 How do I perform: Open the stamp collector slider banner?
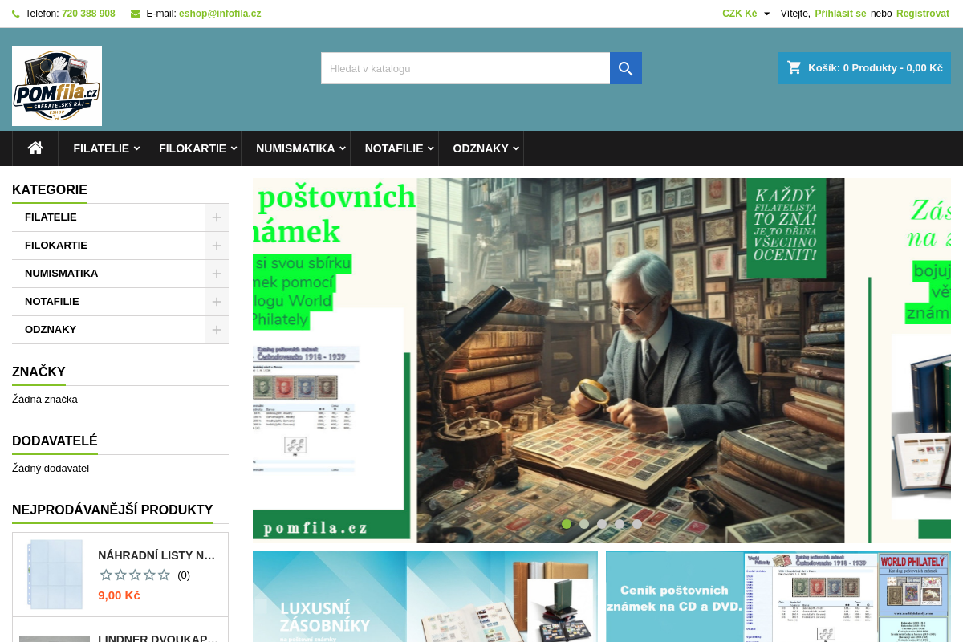(x=602, y=360)
